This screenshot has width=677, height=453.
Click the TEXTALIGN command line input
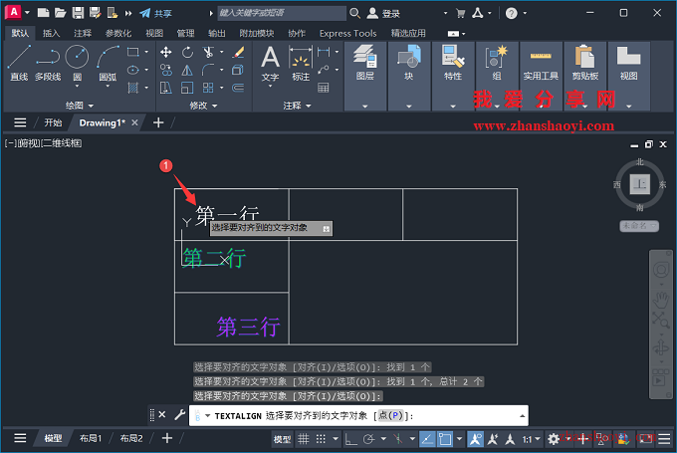[x=358, y=415]
